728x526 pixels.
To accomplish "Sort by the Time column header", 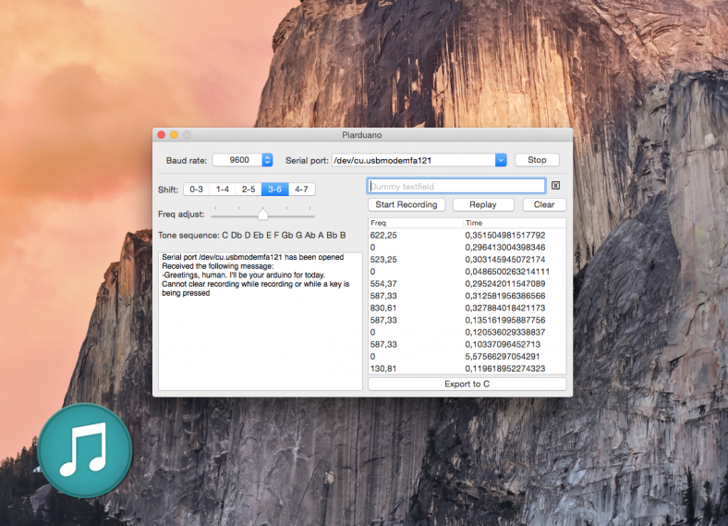I will [x=513, y=223].
